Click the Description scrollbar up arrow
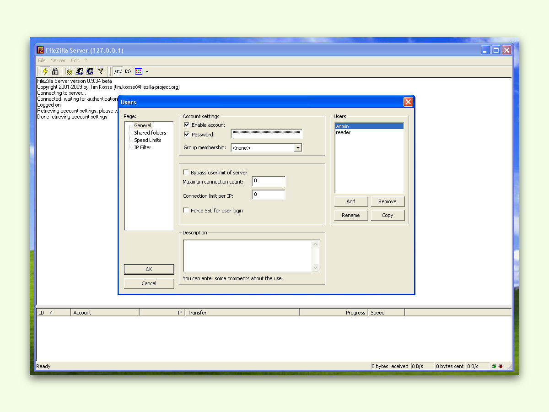This screenshot has height=412, width=549. 315,244
